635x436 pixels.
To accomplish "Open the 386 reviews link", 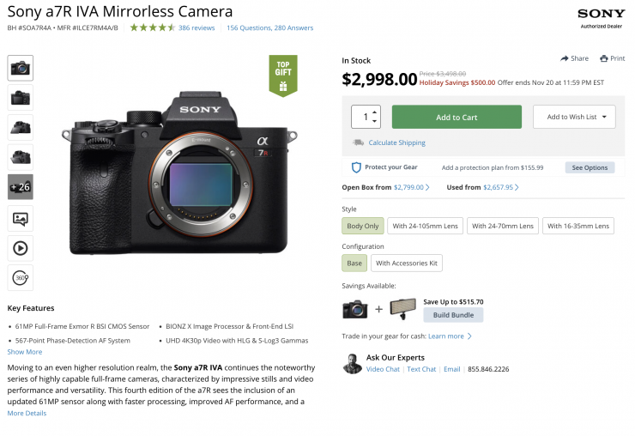I will pyautogui.click(x=197, y=27).
